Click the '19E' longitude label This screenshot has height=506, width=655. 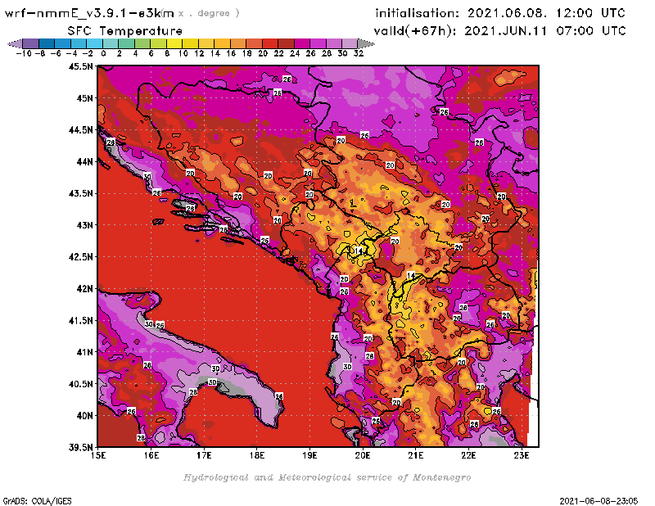309,455
